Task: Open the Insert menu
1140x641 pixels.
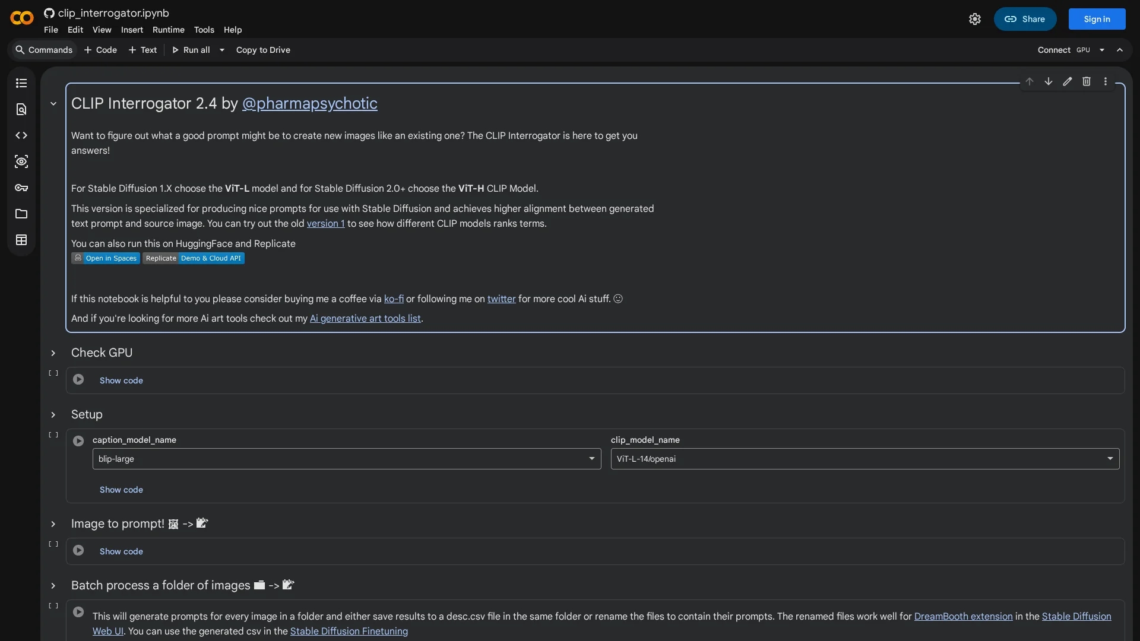Action: 132,30
